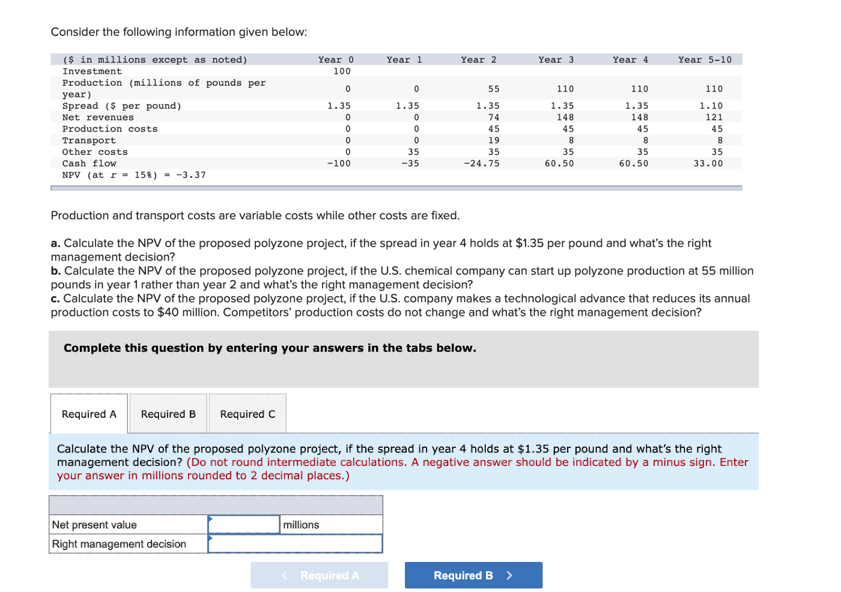Screen dimensions: 841x592
Task: Click the 'millions' unit label
Action: (x=301, y=525)
